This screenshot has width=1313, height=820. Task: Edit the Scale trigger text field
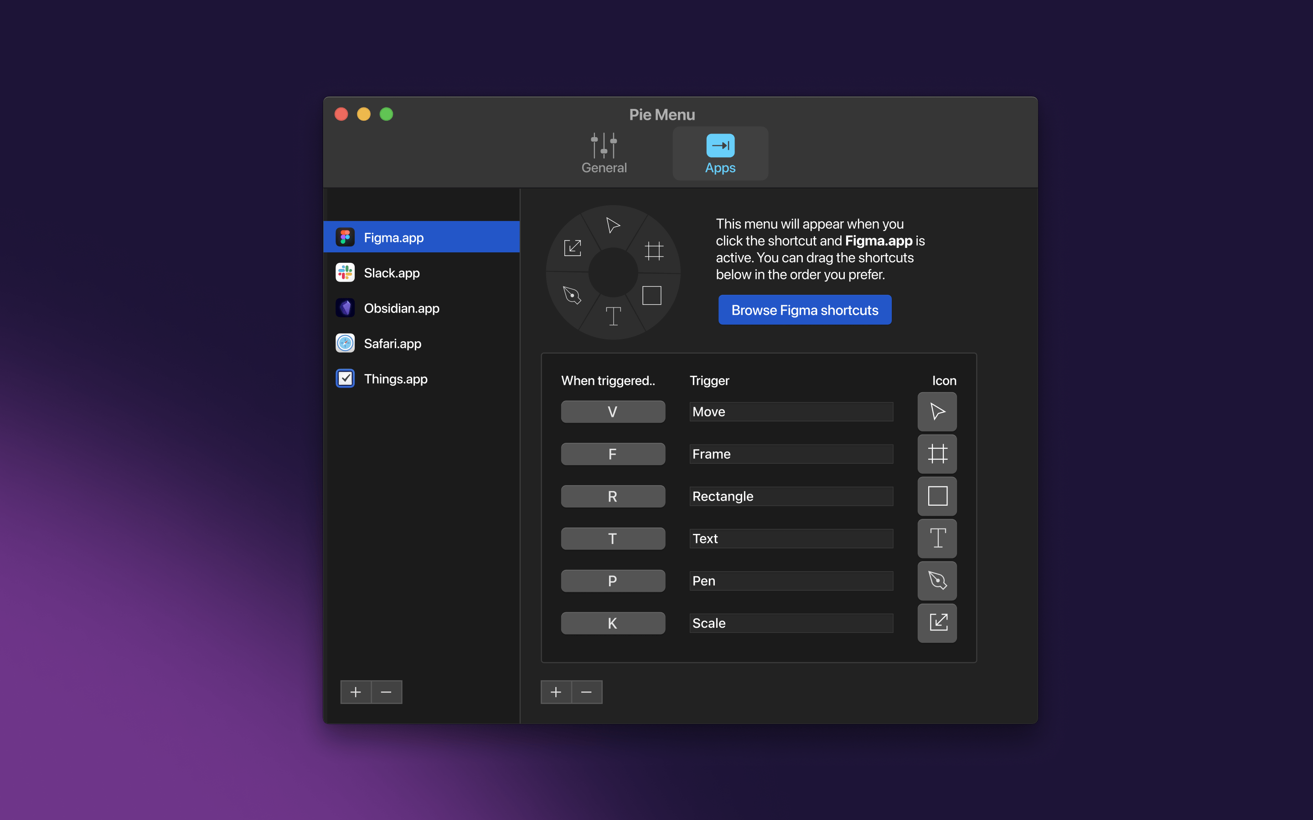click(x=791, y=623)
